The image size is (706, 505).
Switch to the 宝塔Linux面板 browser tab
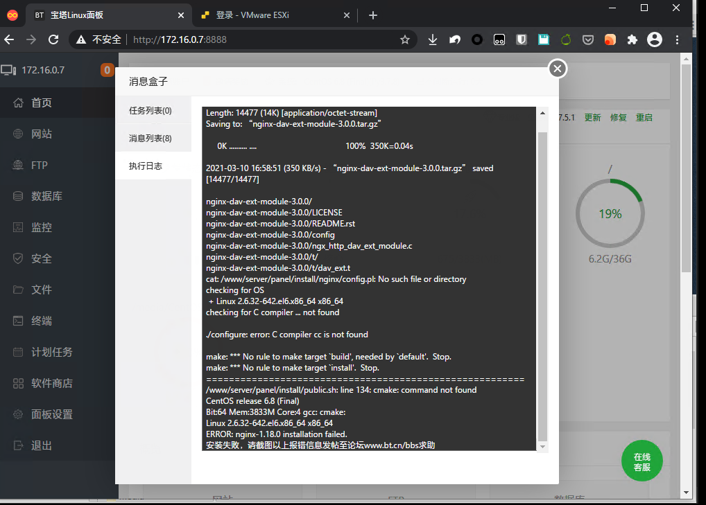tap(108, 15)
